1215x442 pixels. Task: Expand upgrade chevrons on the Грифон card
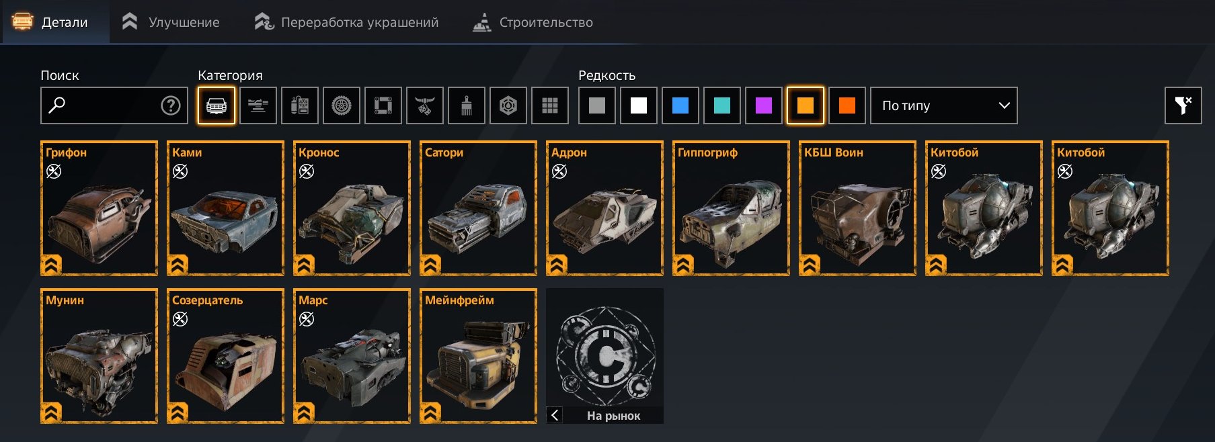(x=52, y=265)
